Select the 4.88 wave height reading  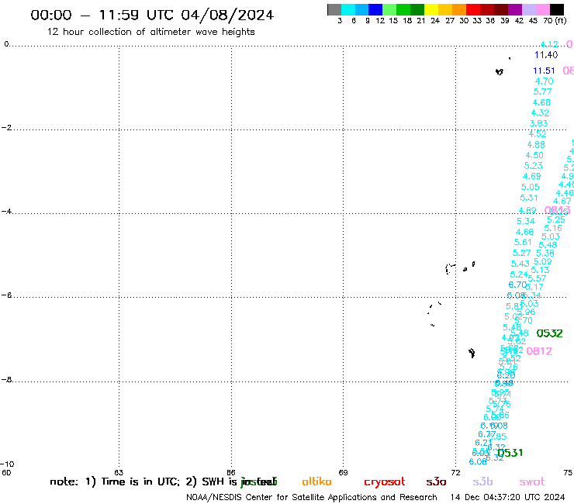(x=536, y=145)
